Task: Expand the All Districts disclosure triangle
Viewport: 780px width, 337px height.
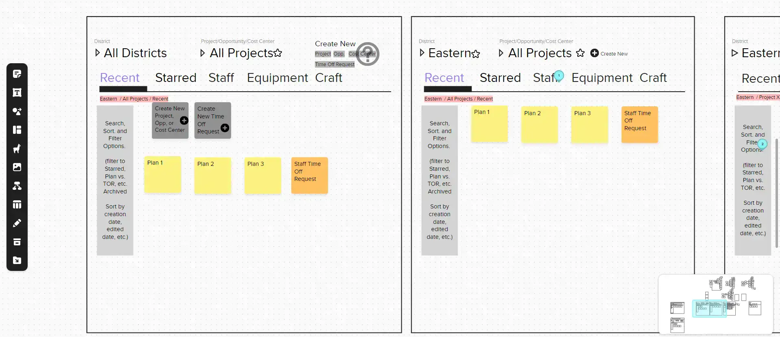Action: pos(97,53)
